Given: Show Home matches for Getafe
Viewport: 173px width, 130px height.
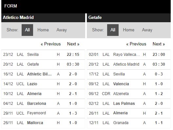Looking at the screenshot, I should (x=129, y=30).
